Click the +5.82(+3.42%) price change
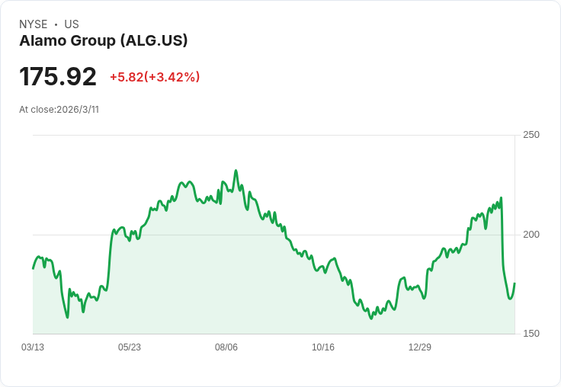 [155, 77]
